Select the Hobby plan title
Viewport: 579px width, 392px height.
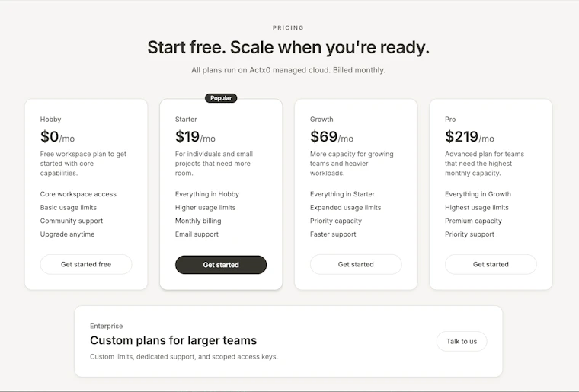click(50, 120)
